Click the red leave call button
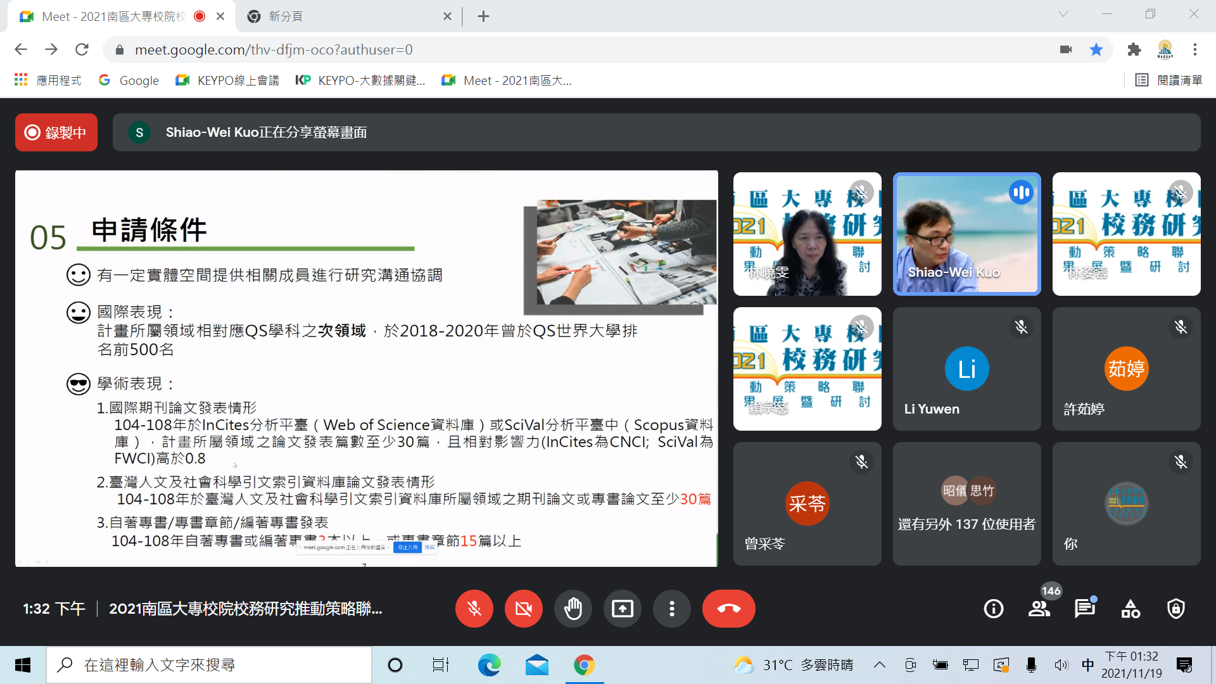 [x=728, y=609]
